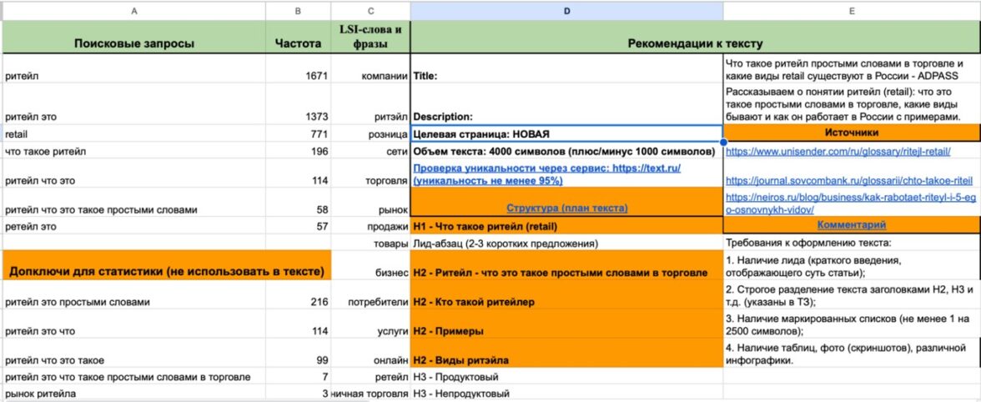Select the 'Поисковые запросы' header cell
The width and height of the screenshot is (981, 402).
coord(134,38)
